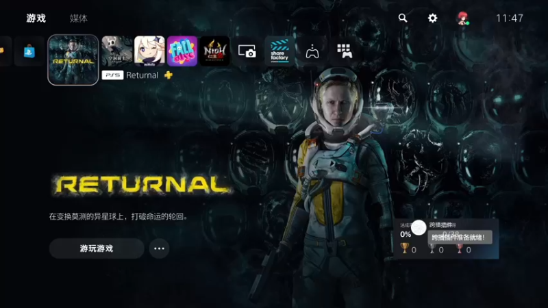Open the Settings gear icon

click(x=432, y=18)
